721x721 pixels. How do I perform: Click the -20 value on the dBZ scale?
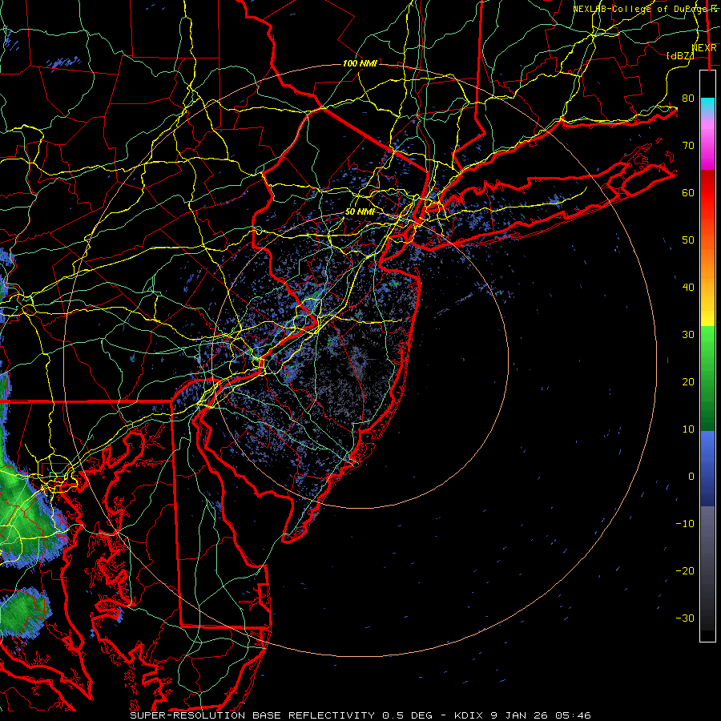(x=685, y=571)
